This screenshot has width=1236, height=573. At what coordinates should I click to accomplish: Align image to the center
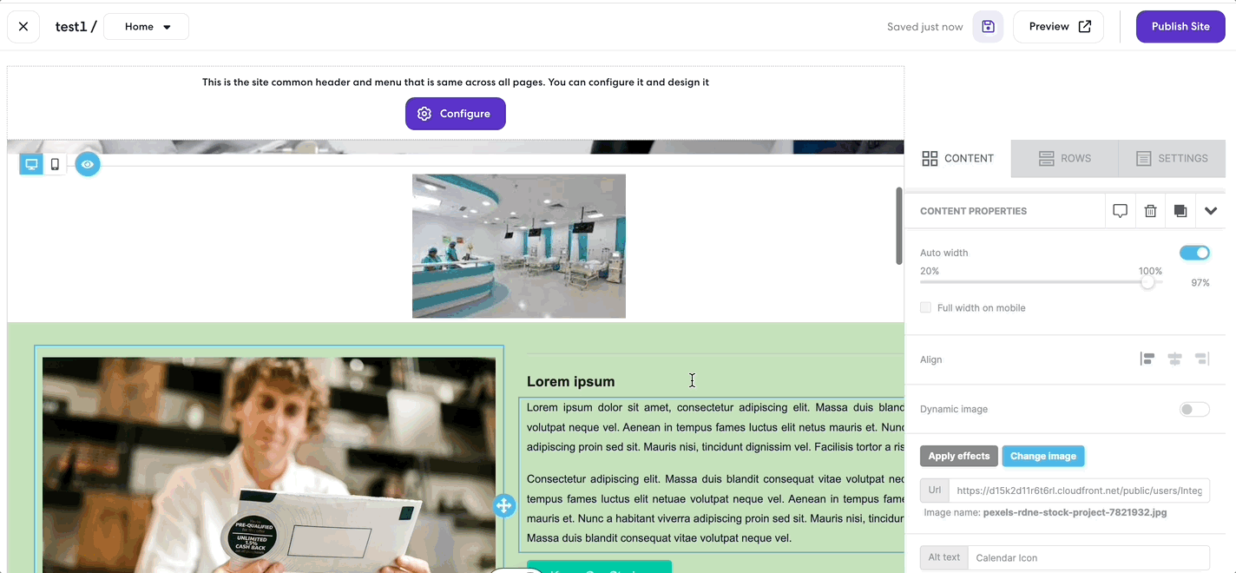tap(1174, 359)
